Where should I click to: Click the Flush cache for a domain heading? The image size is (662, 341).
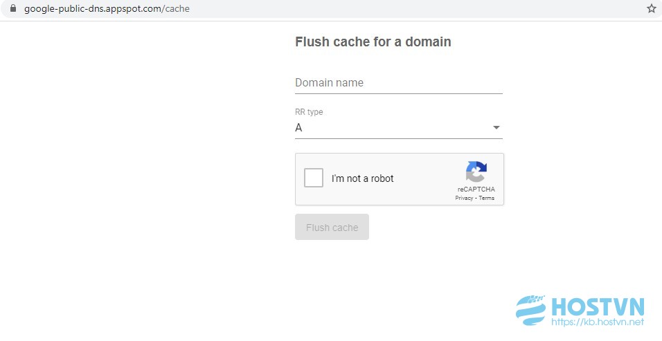[373, 42]
